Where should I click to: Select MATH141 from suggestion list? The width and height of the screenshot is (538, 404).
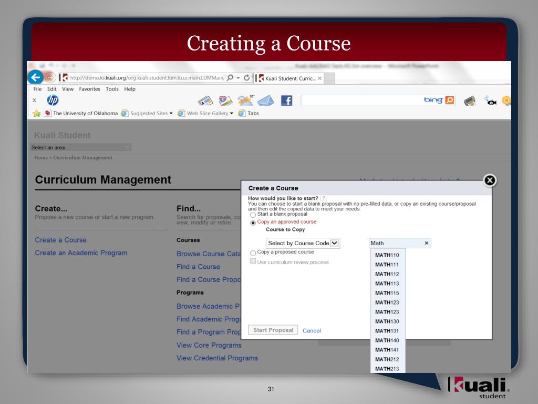(x=387, y=350)
